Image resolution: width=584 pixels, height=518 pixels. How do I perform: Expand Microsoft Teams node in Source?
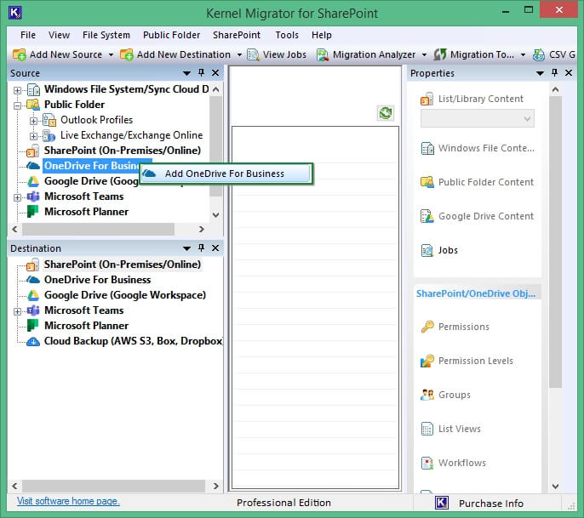coord(17,197)
